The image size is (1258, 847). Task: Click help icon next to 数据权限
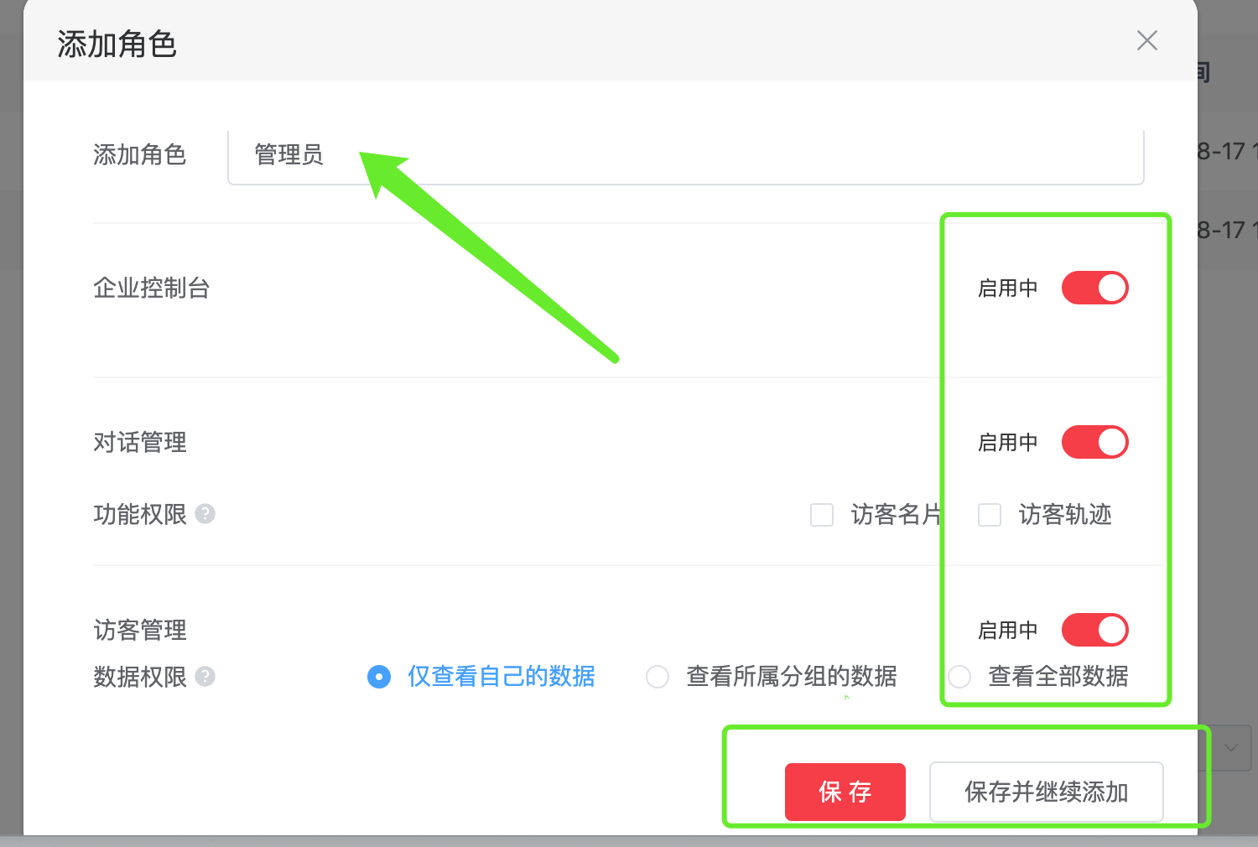pos(205,676)
